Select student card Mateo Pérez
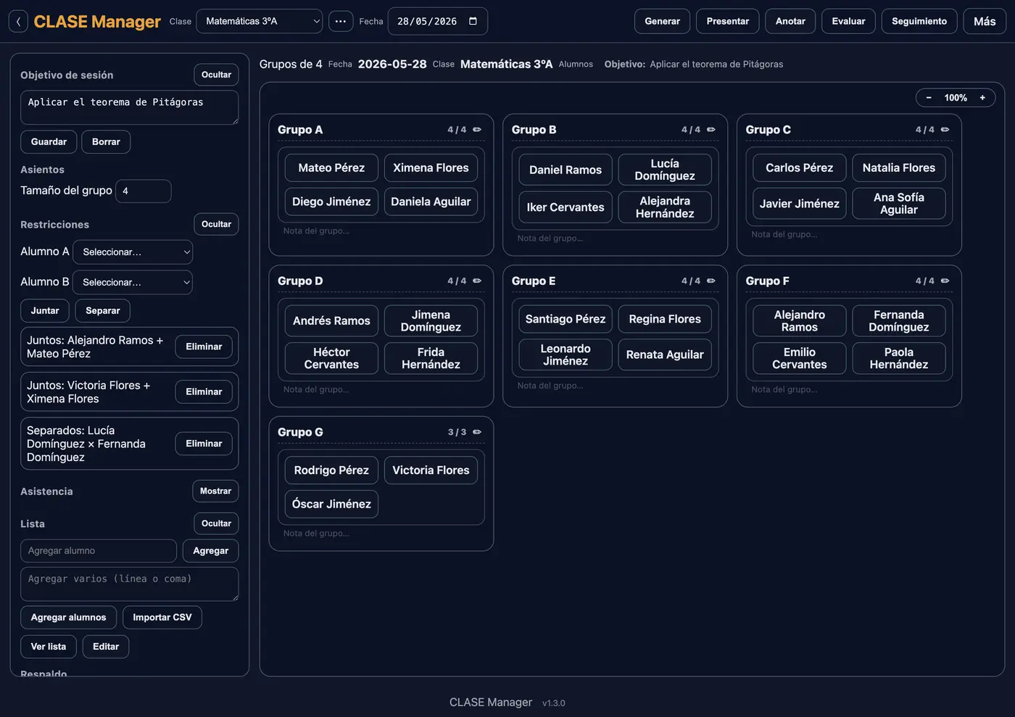1015x717 pixels. pos(331,167)
